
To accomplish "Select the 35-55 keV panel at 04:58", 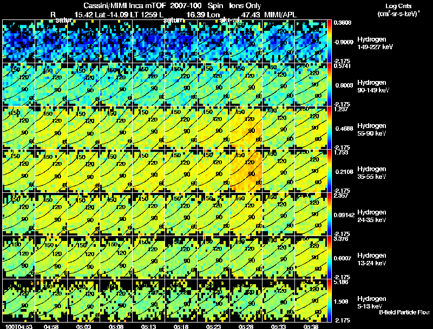I will [x=51, y=171].
